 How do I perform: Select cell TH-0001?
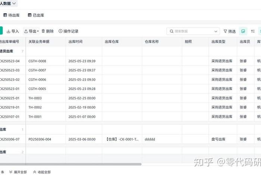click(35, 117)
